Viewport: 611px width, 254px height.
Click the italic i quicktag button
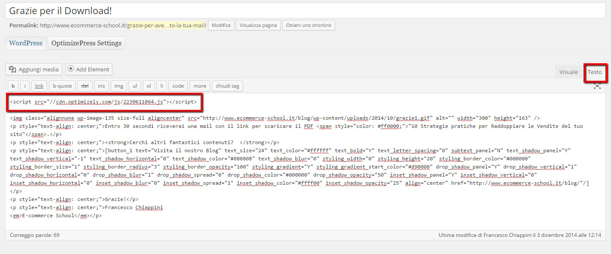(25, 86)
